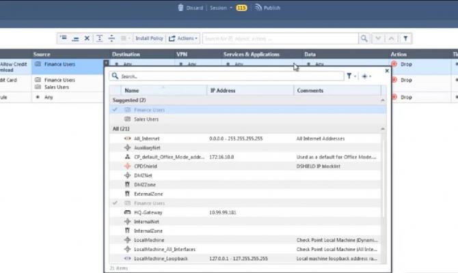This screenshot has height=273, width=458.
Task: Sort by the IP Address column header
Action: click(250, 90)
